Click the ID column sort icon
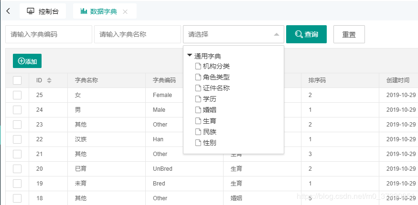 point(49,80)
